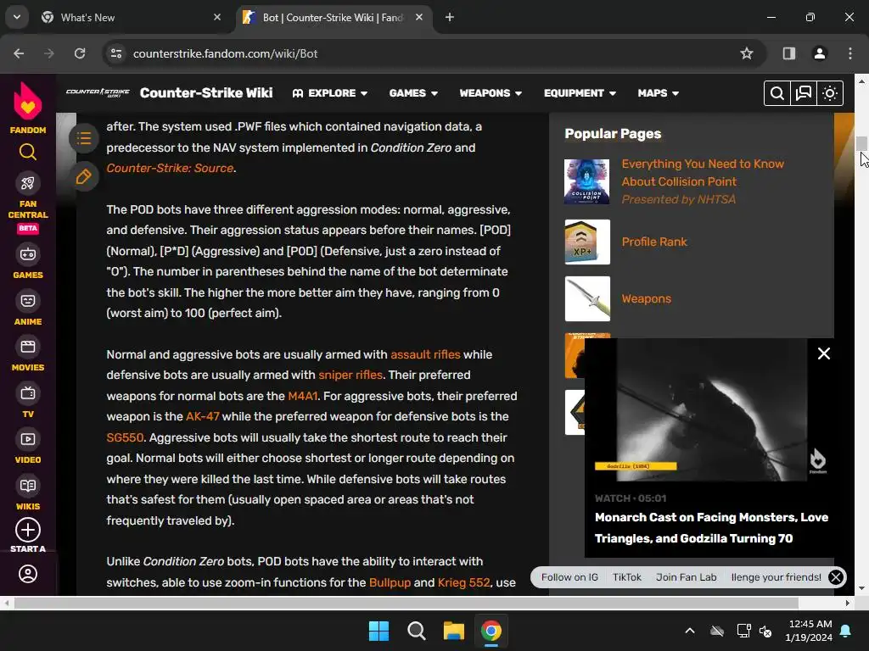The height and width of the screenshot is (651, 869).
Task: Click the edit pencil icon
Action: coord(84,176)
